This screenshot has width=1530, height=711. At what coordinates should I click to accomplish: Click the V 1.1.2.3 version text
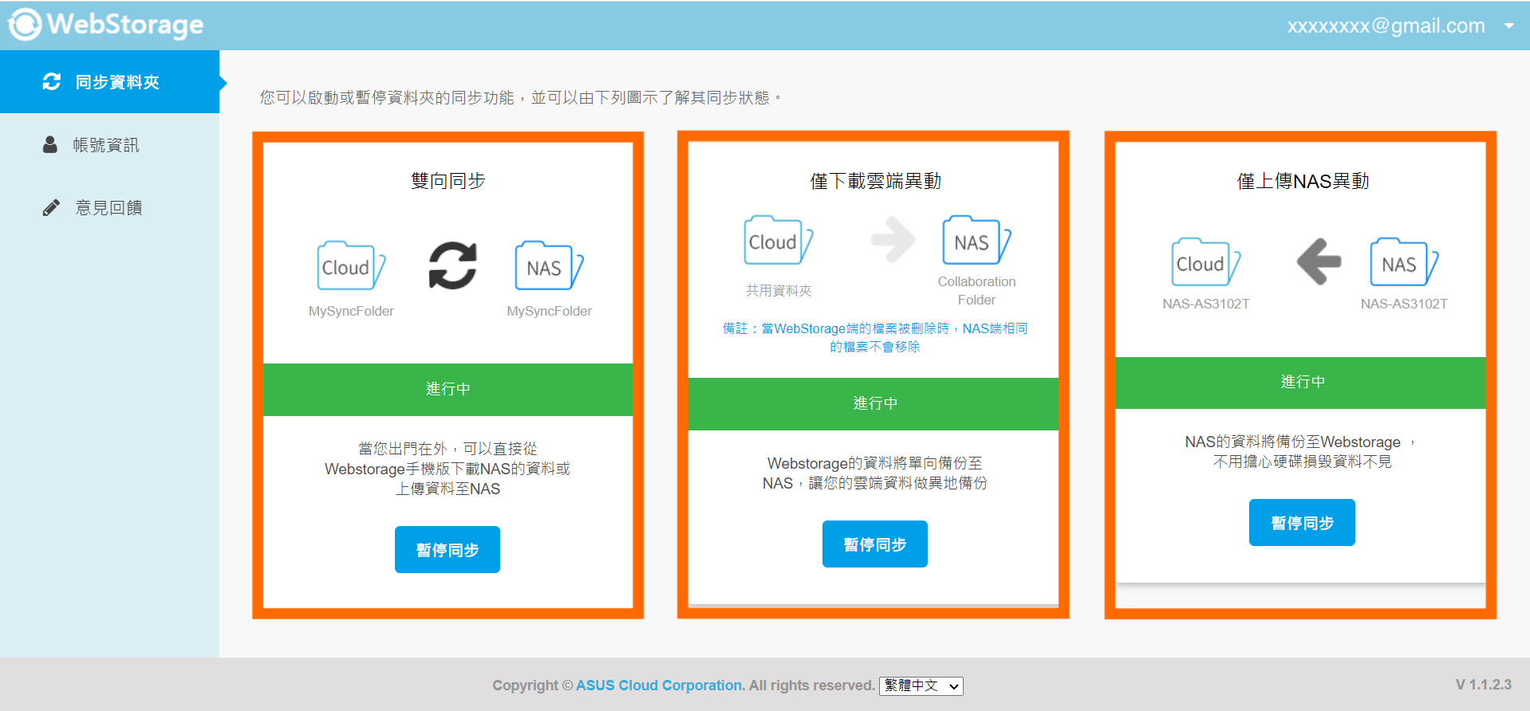(1483, 685)
